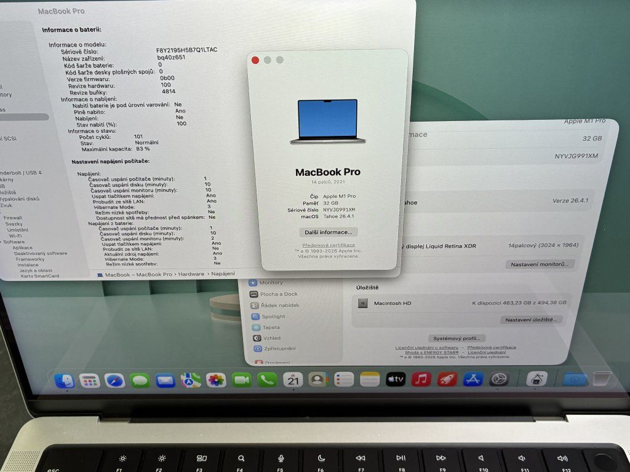The height and width of the screenshot is (472, 630).
Task: Select Frameworky in the sidebar
Action: coord(30,259)
